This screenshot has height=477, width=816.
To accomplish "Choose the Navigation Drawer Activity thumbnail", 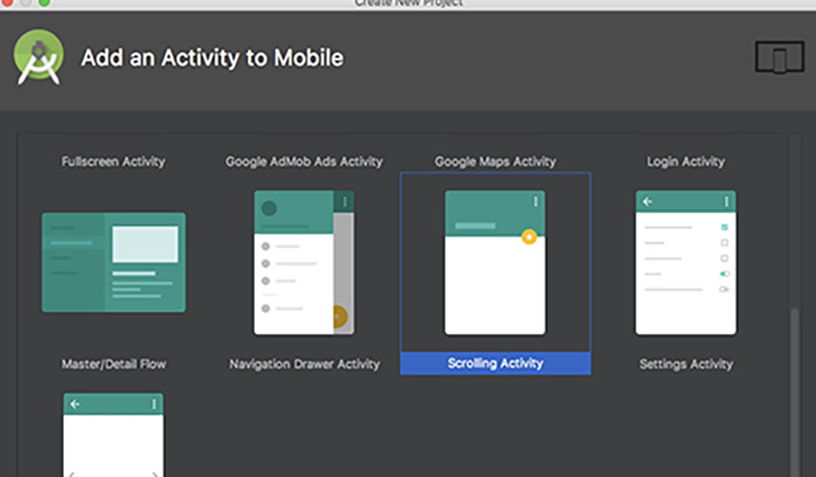I will coord(303,262).
